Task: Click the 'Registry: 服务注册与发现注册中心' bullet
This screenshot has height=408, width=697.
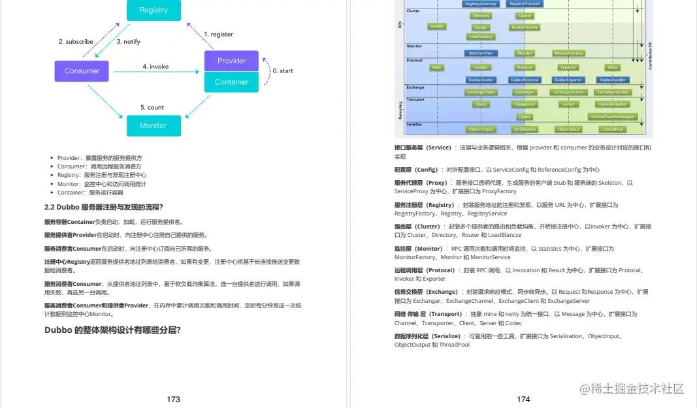Action: point(102,175)
